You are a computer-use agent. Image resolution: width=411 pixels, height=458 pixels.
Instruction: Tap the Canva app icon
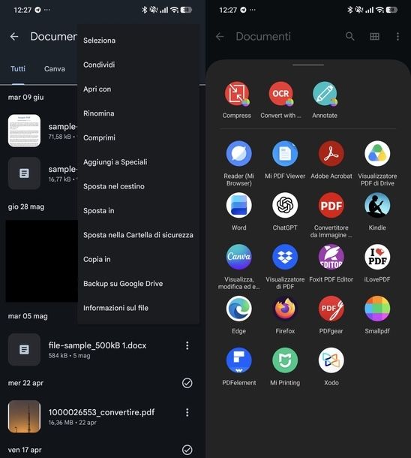click(x=239, y=257)
